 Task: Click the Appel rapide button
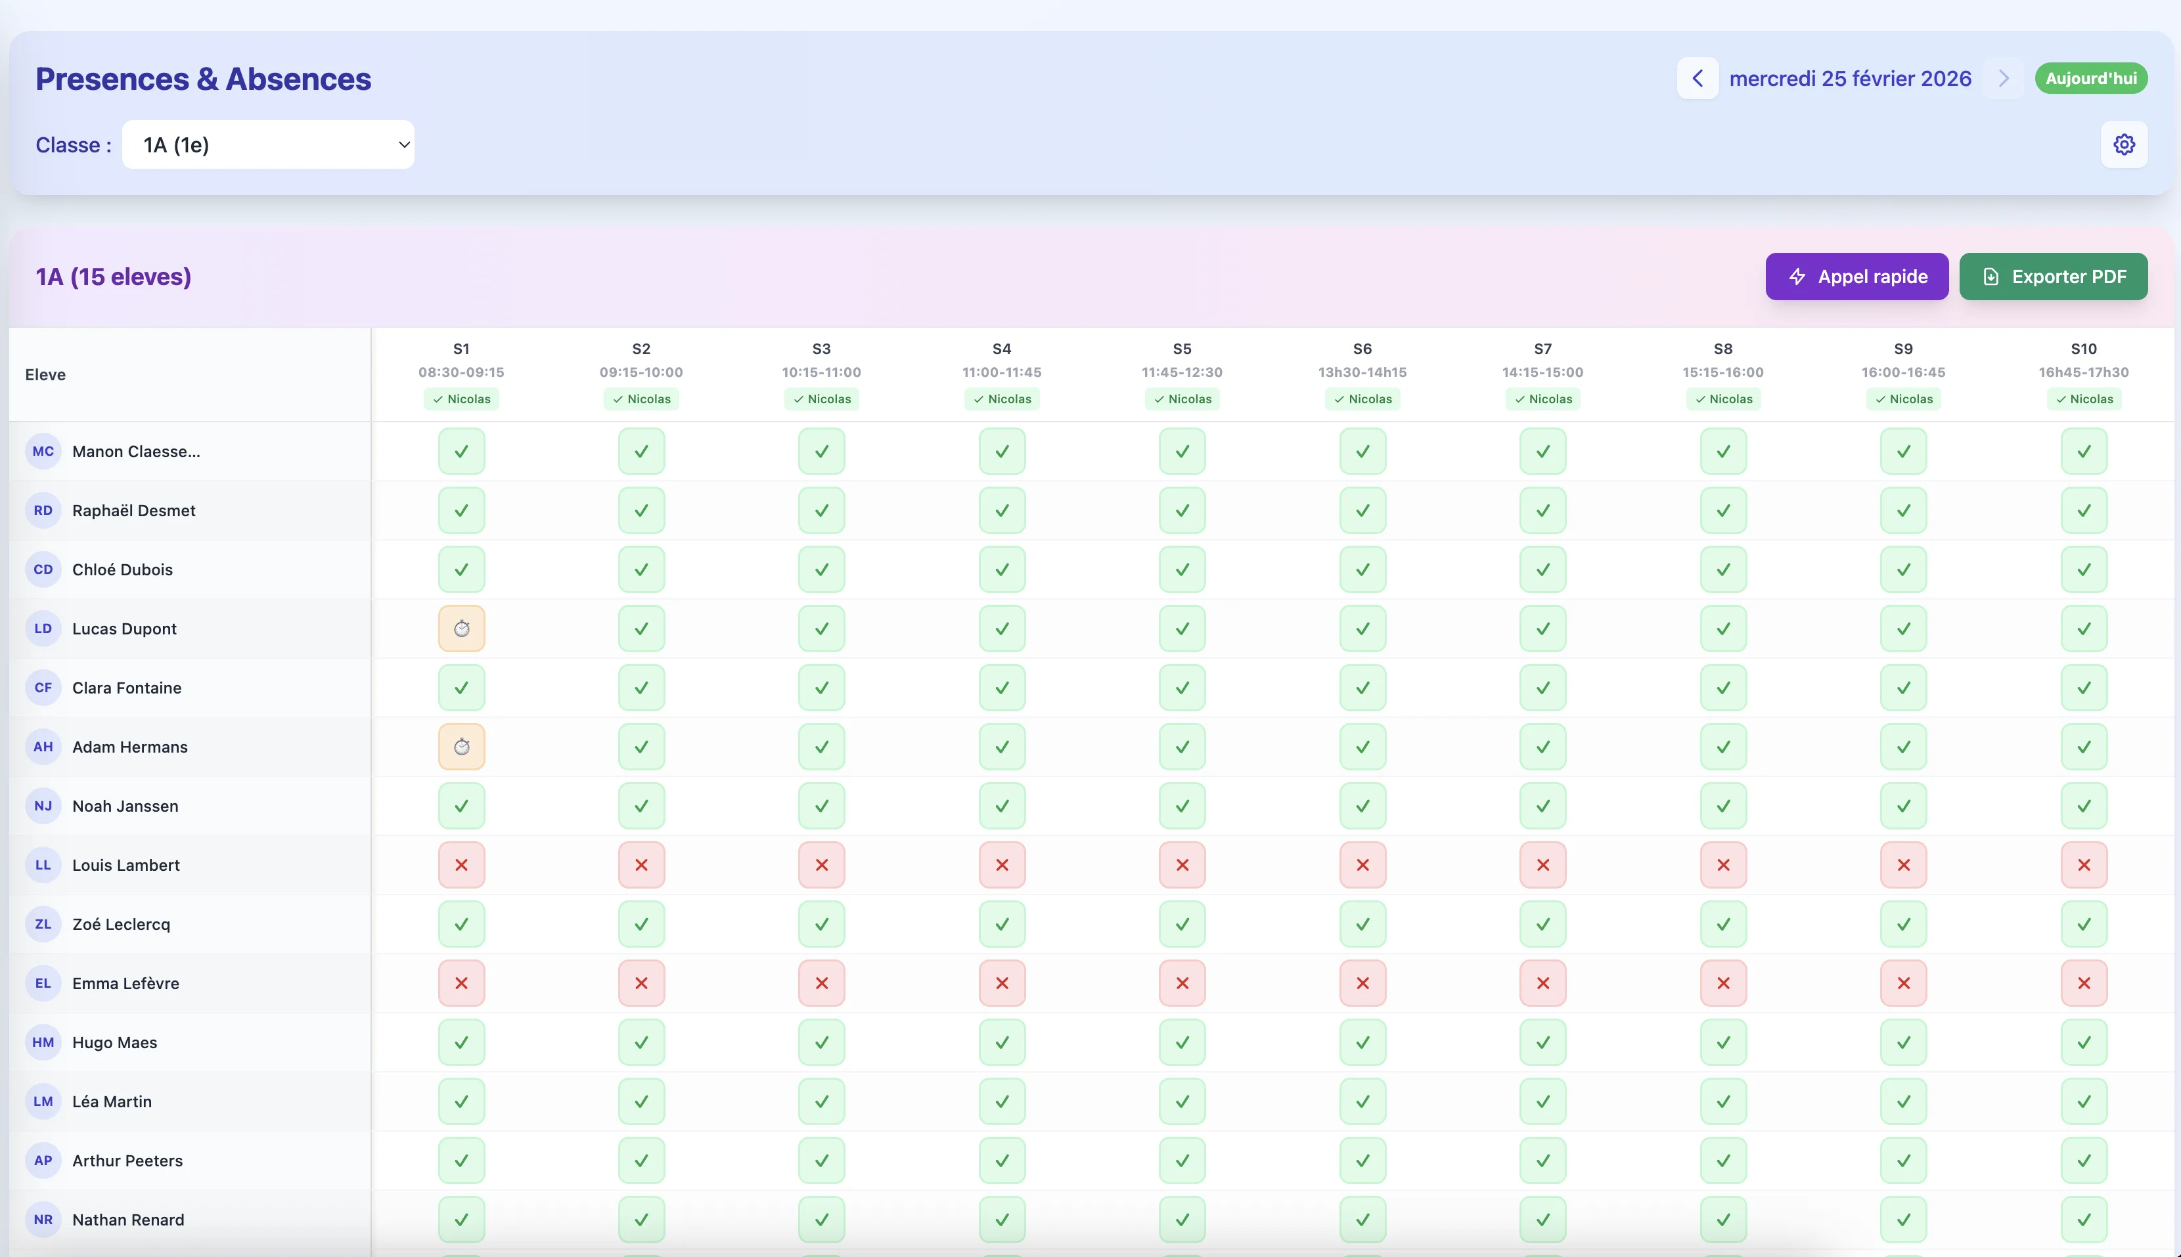click(1855, 277)
